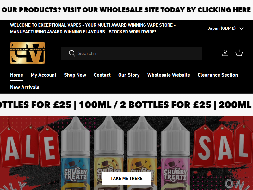Open the My Account menu link

click(x=44, y=75)
